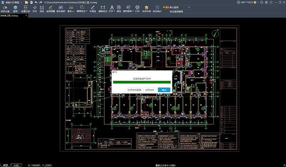The width and height of the screenshot is (286, 167).
Task: Activate the 连续测量 continuous measure tool
Action: (51, 9)
